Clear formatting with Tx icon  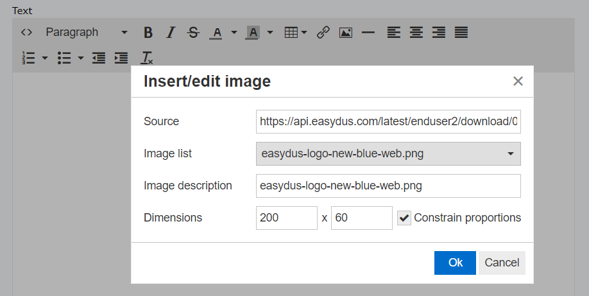click(x=146, y=58)
